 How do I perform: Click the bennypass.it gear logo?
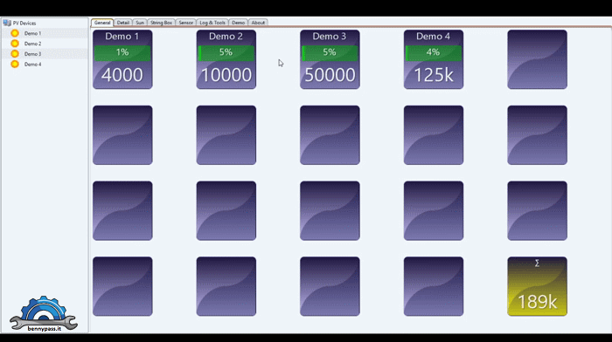pos(44,314)
